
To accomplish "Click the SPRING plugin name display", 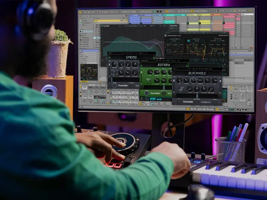I will 131,57.
